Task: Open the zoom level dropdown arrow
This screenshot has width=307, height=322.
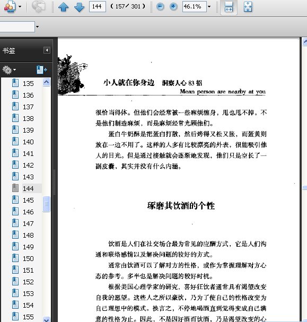Action: (x=209, y=6)
